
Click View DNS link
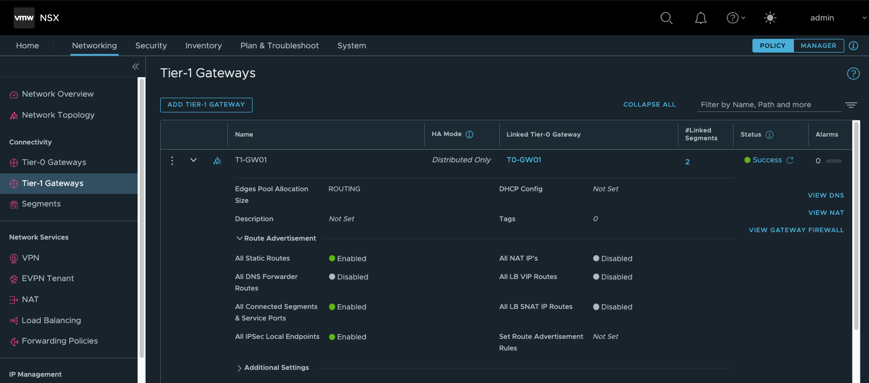pos(826,195)
